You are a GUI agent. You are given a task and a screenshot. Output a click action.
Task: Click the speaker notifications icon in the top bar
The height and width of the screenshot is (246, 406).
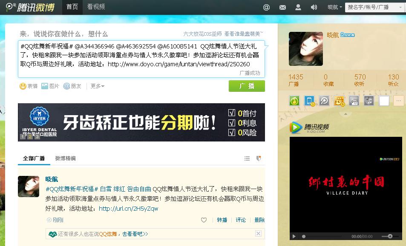coord(314,7)
